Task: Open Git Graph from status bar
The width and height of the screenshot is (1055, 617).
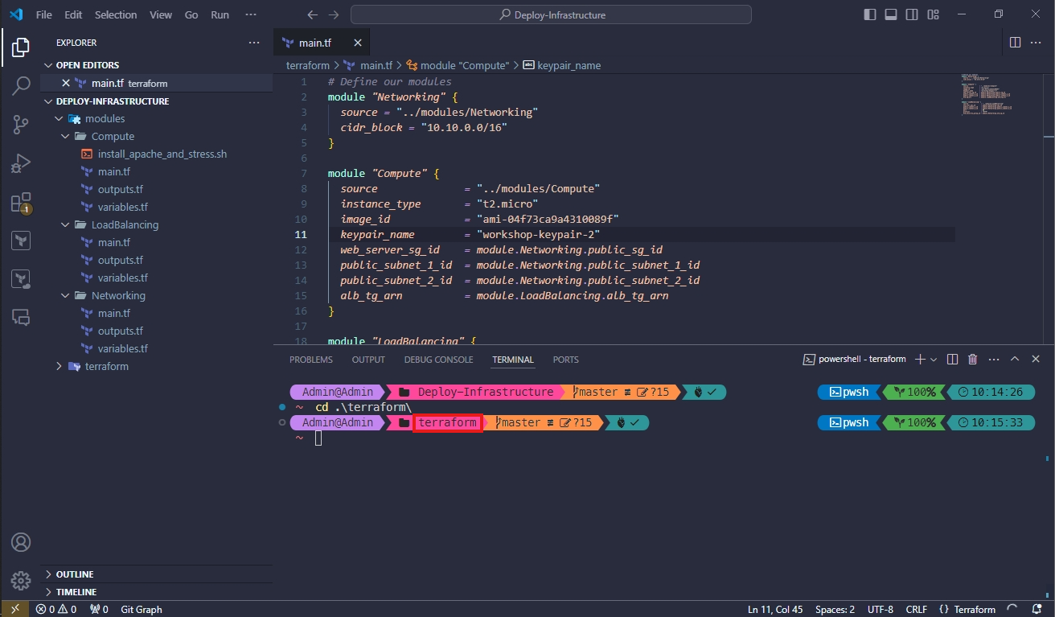Action: pos(142,609)
